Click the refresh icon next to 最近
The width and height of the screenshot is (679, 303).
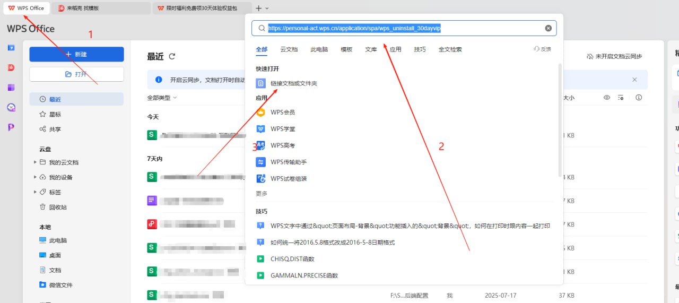tap(171, 56)
